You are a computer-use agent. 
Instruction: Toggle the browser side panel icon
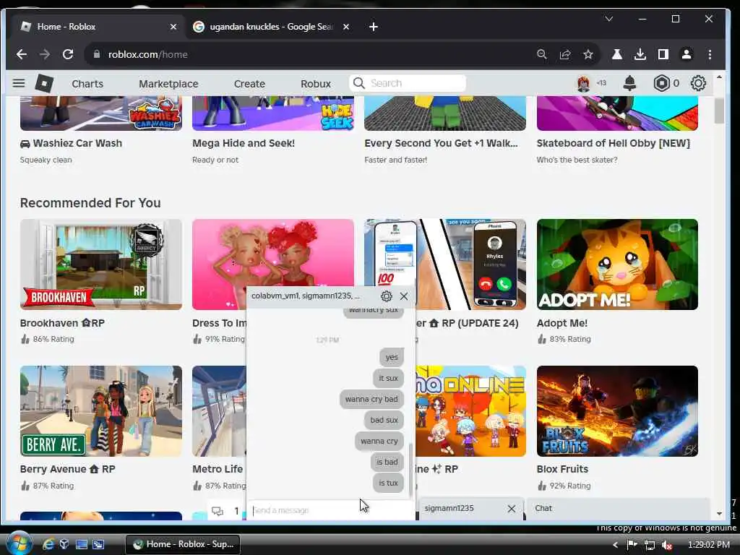click(x=663, y=54)
